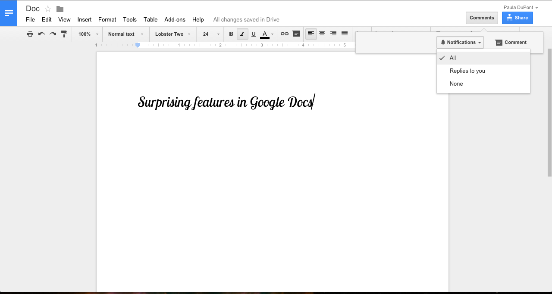Open the zoom 100% dropdown
The height and width of the screenshot is (294, 552).
click(x=88, y=34)
